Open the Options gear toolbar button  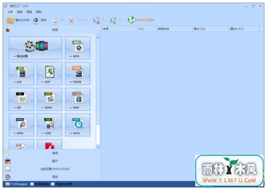(x=39, y=20)
